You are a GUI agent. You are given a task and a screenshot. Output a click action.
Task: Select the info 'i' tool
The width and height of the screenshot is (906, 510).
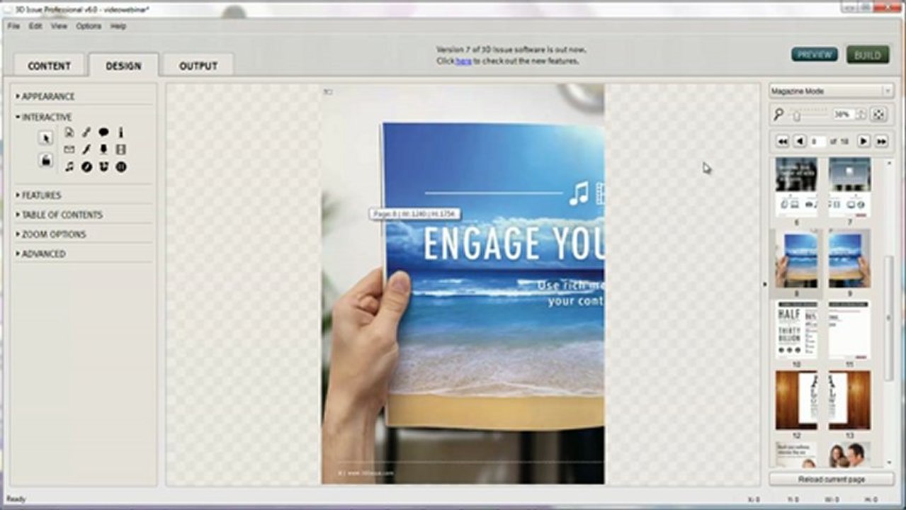(121, 132)
